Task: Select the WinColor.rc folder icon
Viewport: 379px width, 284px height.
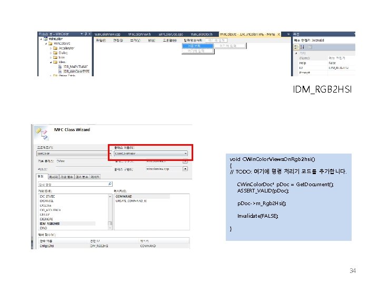Action: click(x=51, y=44)
